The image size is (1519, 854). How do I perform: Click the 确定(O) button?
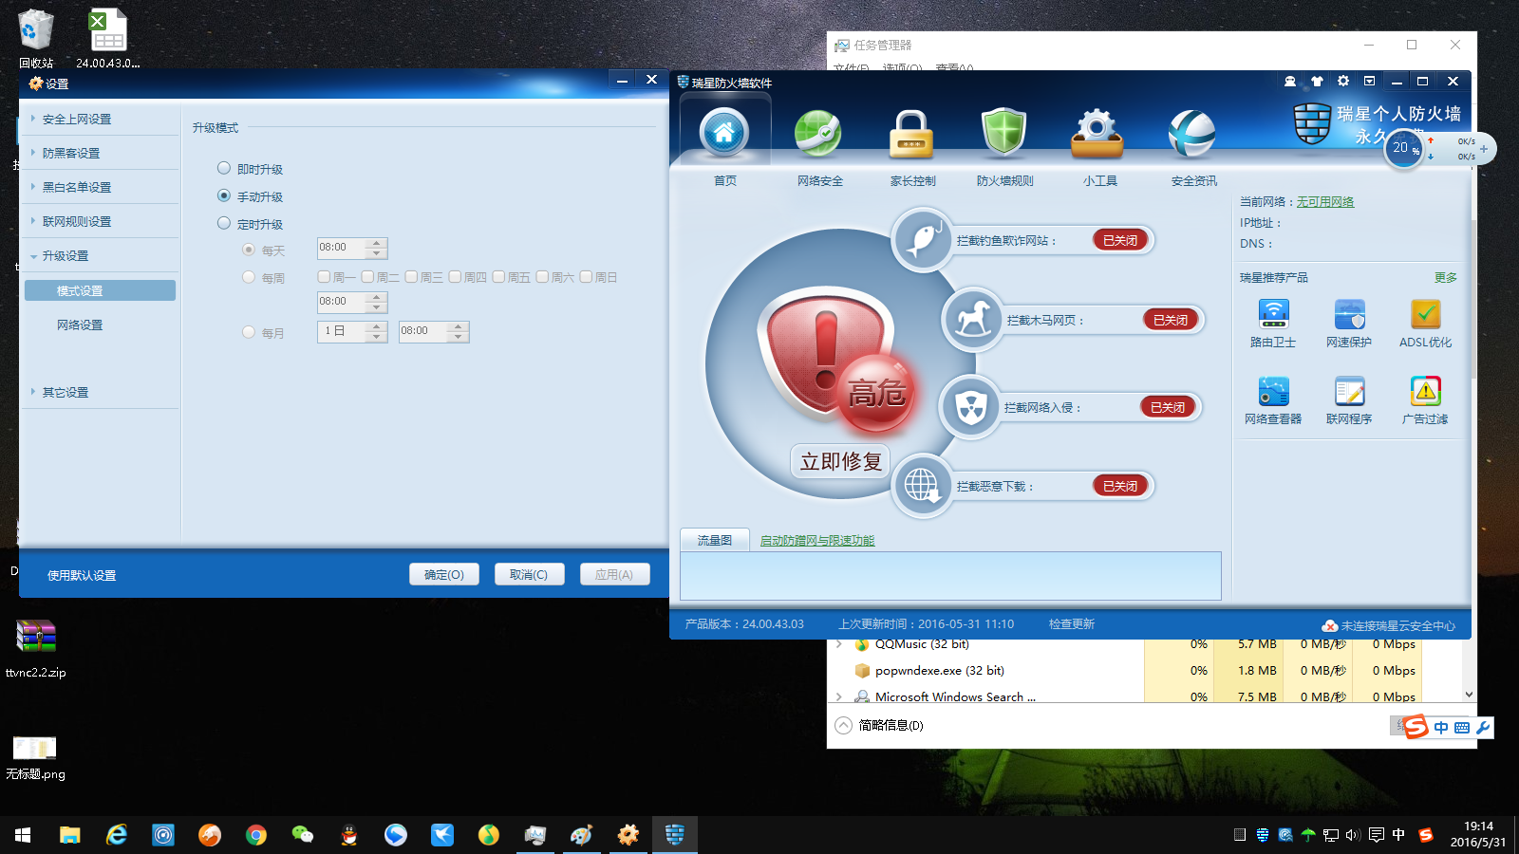click(444, 574)
